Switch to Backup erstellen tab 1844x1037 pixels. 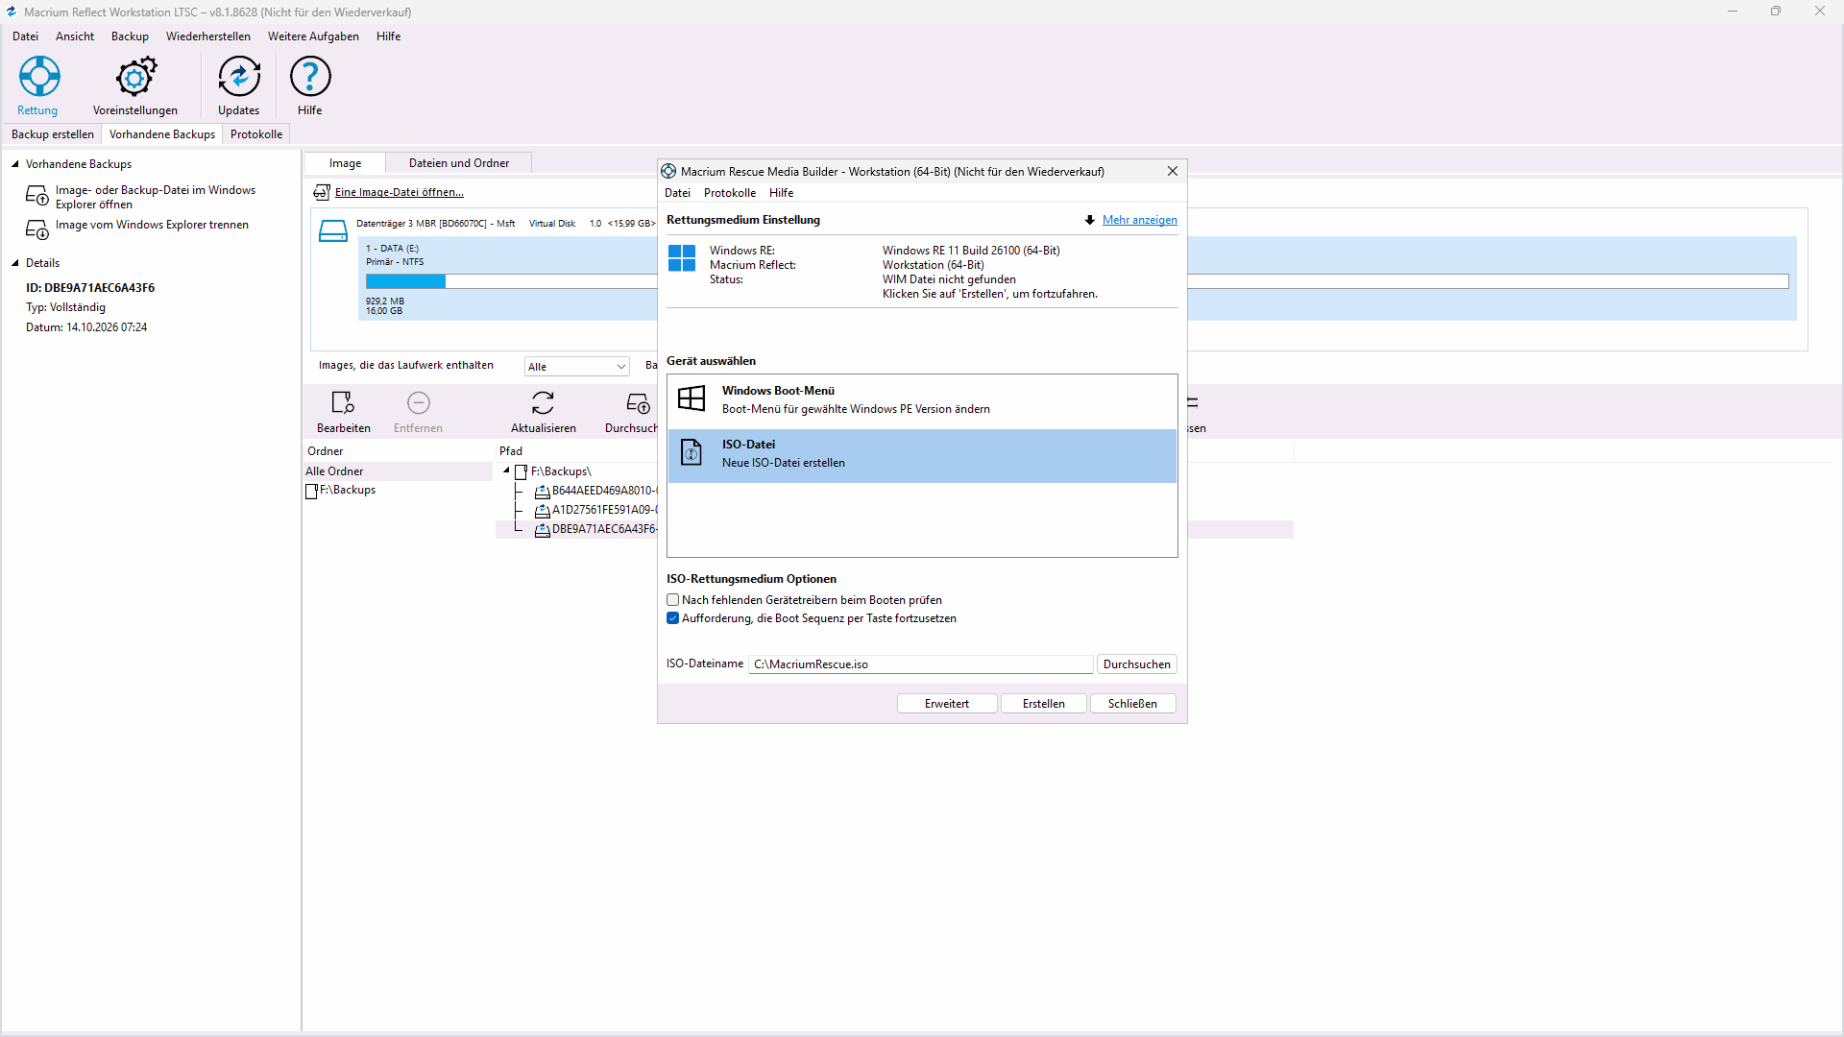53,134
